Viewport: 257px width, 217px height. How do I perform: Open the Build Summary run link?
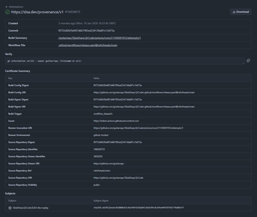[x=100, y=38]
